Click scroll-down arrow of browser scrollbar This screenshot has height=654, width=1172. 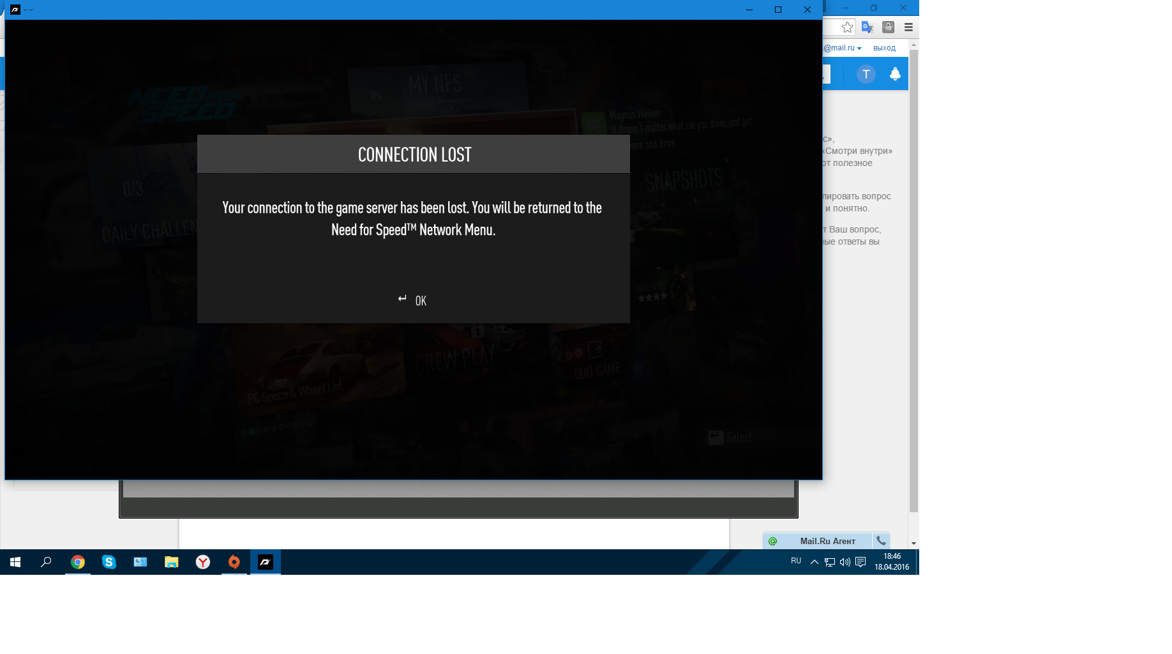click(913, 544)
